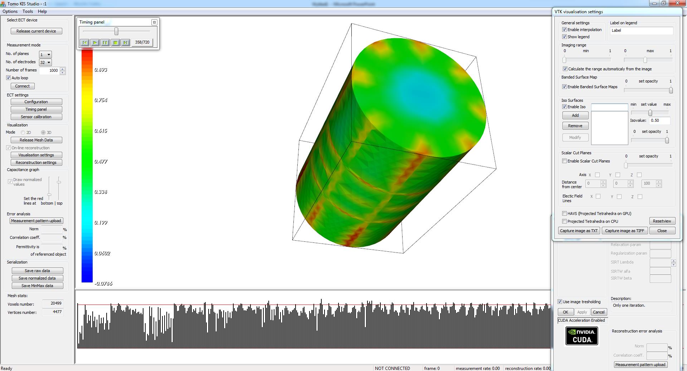This screenshot has width=687, height=371.
Task: Click Capture image as TIFF
Action: (x=624, y=231)
